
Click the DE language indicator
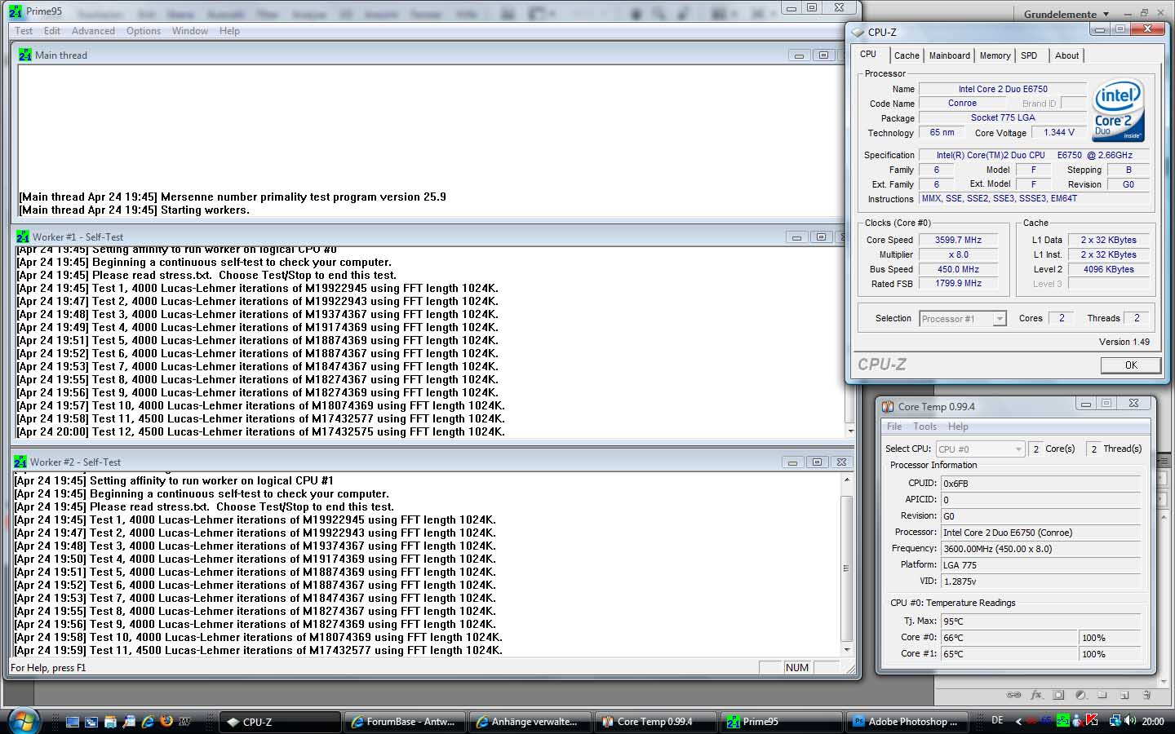[997, 721]
